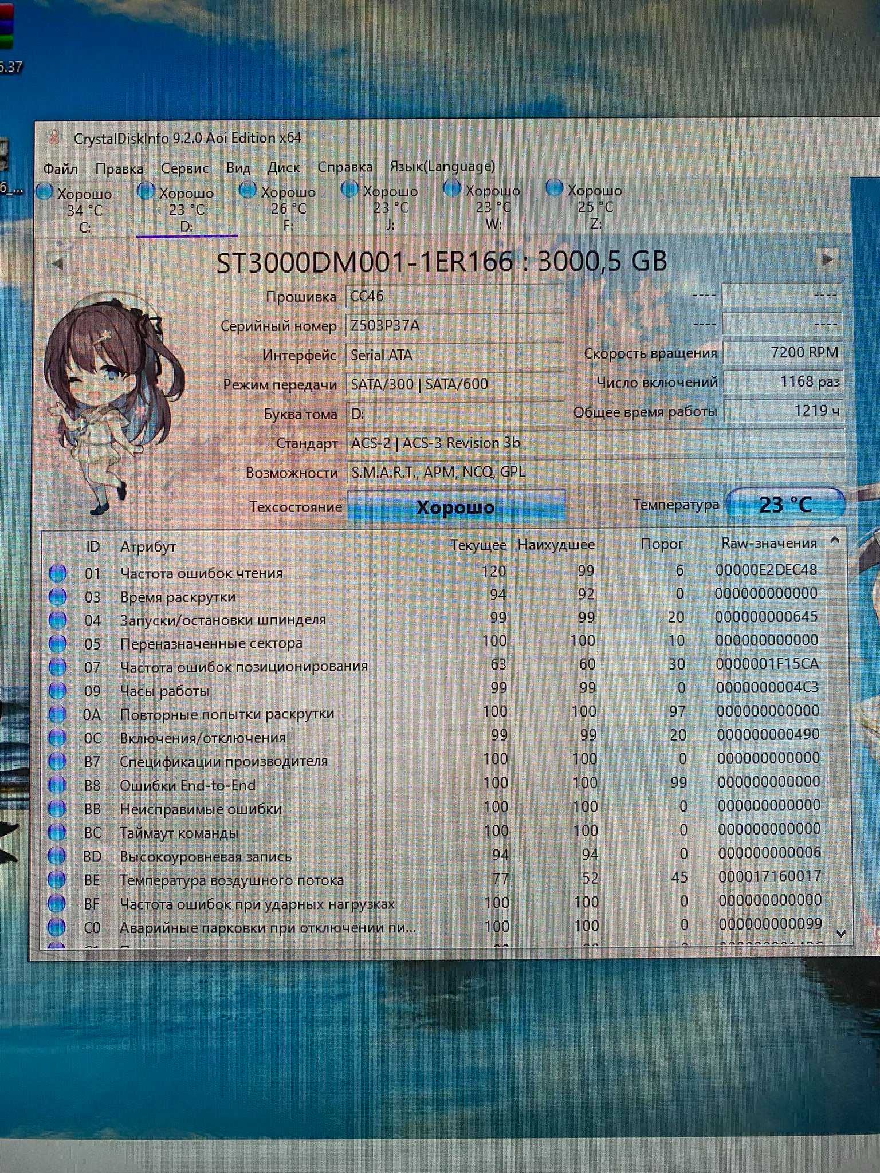Click the Aoi character image

(115, 404)
